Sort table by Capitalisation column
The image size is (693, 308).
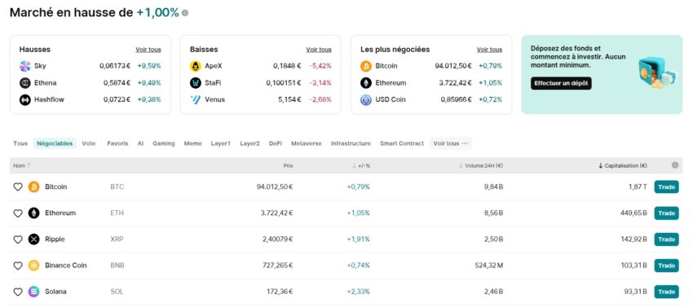[623, 165]
